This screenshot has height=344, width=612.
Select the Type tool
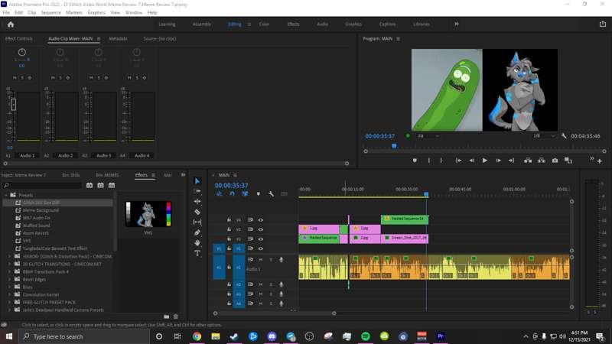coord(197,253)
